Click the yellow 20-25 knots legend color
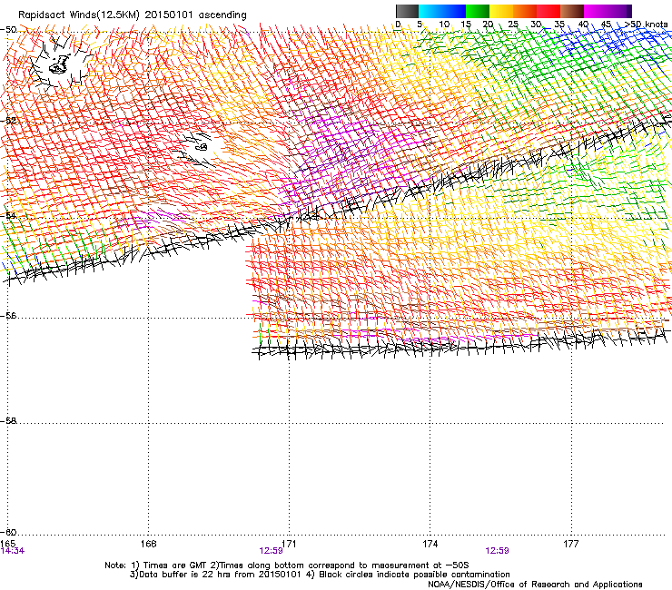 [501, 11]
